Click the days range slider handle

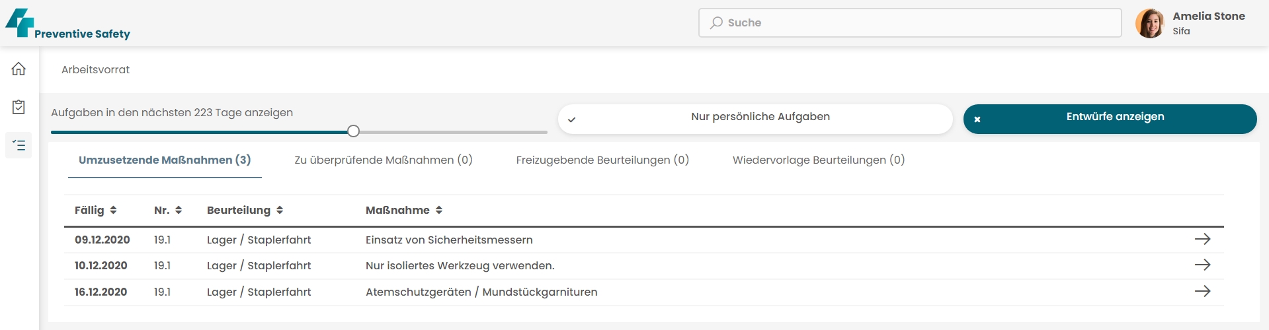[x=354, y=131]
